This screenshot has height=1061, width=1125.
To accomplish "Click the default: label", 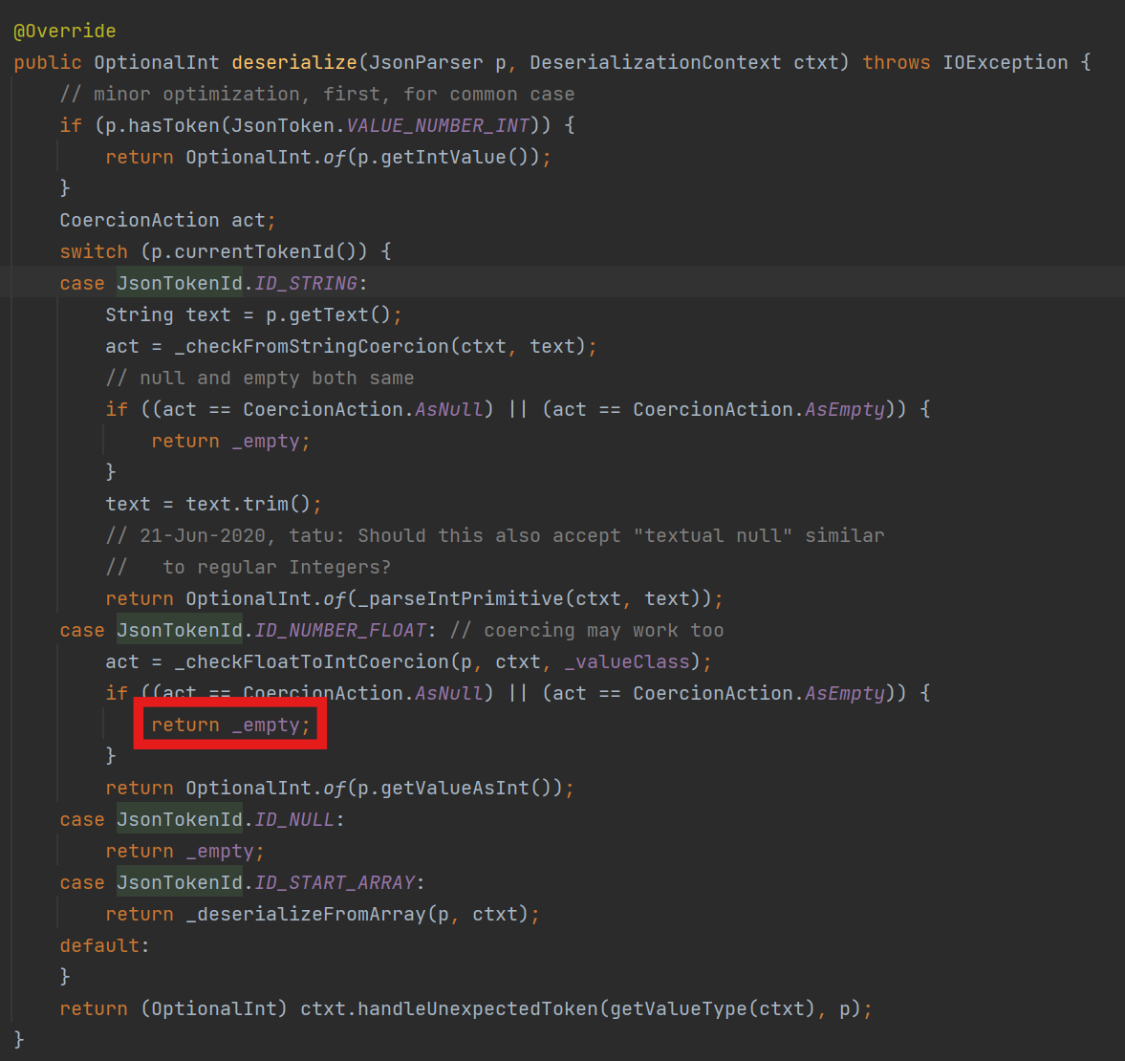I will coord(105,946).
